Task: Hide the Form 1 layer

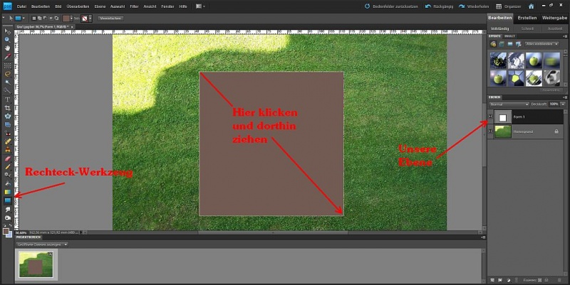Action: pyautogui.click(x=489, y=117)
